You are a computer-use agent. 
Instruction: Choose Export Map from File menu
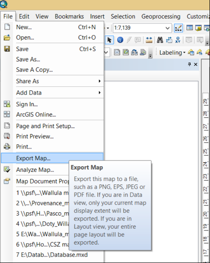(52, 158)
